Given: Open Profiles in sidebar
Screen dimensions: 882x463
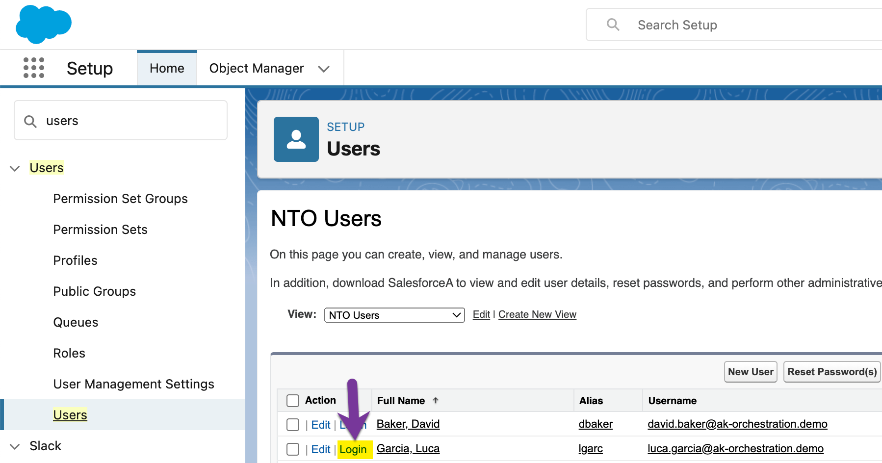Looking at the screenshot, I should coord(75,260).
